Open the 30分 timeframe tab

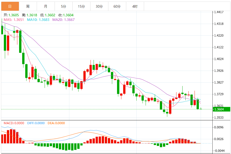click(x=99, y=6)
